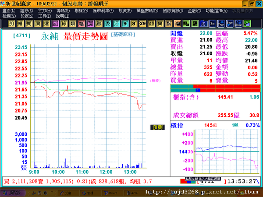The image size is (263, 197).
Task: Open the 國際資訊(I) menu
Action: click(x=173, y=11)
